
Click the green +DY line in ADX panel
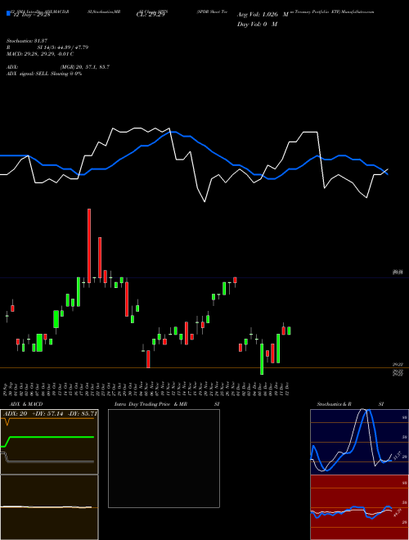pyautogui.click(x=48, y=437)
